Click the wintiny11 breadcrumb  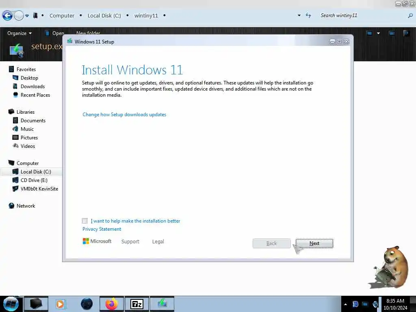[146, 16]
